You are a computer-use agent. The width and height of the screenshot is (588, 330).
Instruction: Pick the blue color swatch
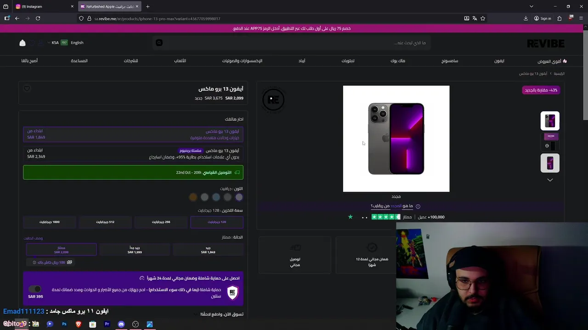216,197
